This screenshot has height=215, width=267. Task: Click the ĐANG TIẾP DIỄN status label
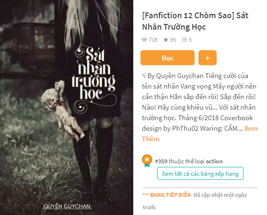(170, 195)
